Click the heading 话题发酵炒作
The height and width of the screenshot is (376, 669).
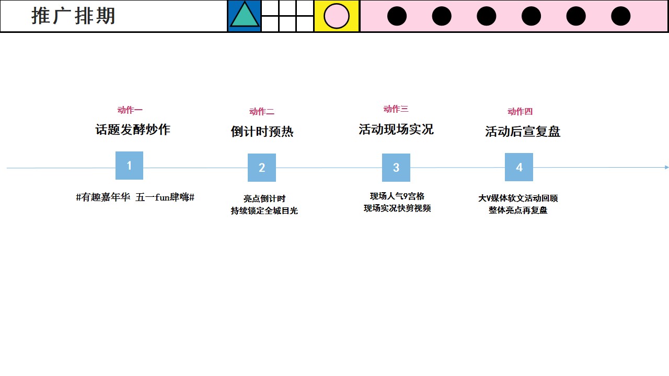click(x=133, y=130)
